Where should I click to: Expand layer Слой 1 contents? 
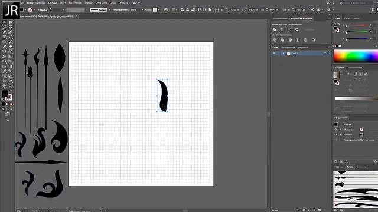point(283,54)
